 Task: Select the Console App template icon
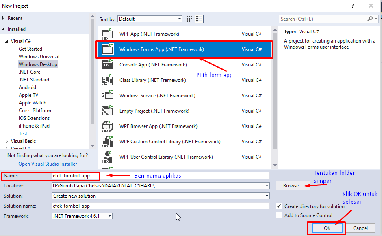[x=107, y=64]
